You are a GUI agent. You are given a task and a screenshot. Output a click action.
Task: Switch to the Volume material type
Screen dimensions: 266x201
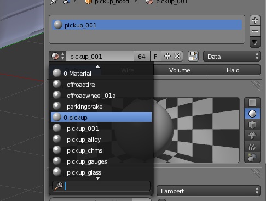(180, 70)
